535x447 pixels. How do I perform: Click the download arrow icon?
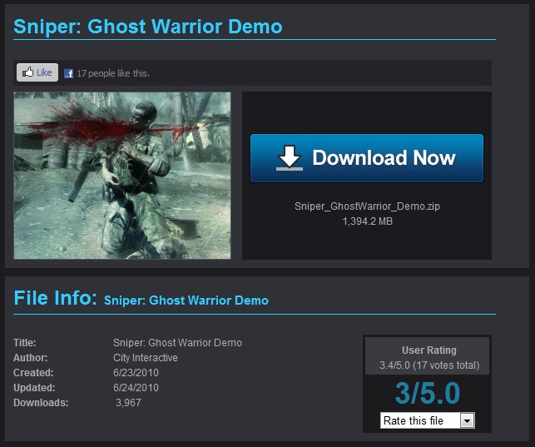[290, 158]
